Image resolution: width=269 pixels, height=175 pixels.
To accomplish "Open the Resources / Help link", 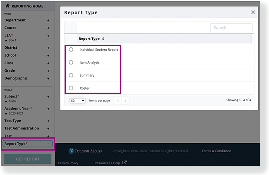I will point(107,163).
